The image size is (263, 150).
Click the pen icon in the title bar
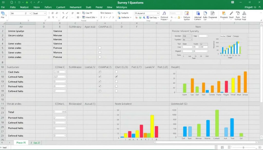(x=39, y=2)
